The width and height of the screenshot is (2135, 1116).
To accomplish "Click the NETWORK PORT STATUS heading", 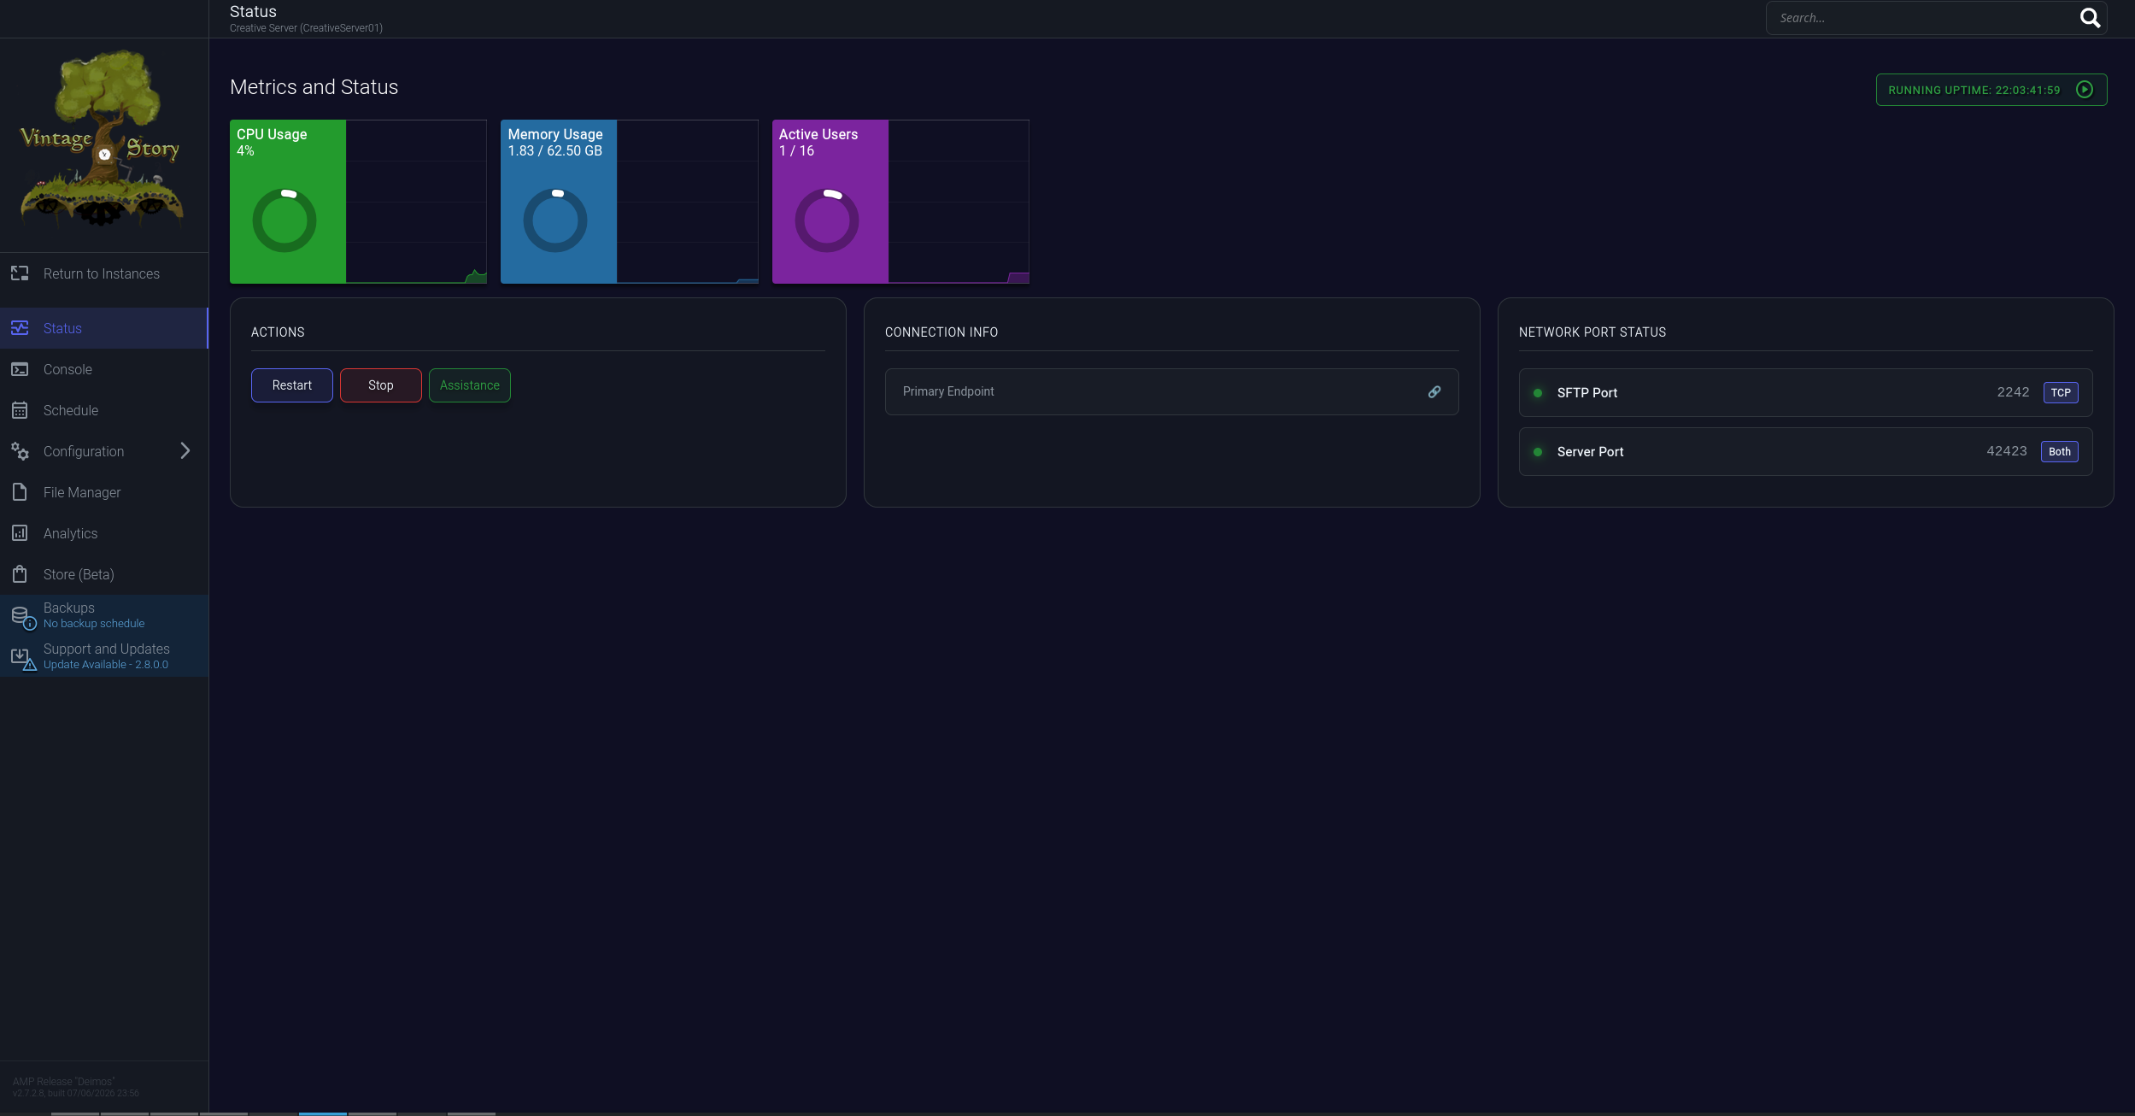I will [x=1592, y=332].
